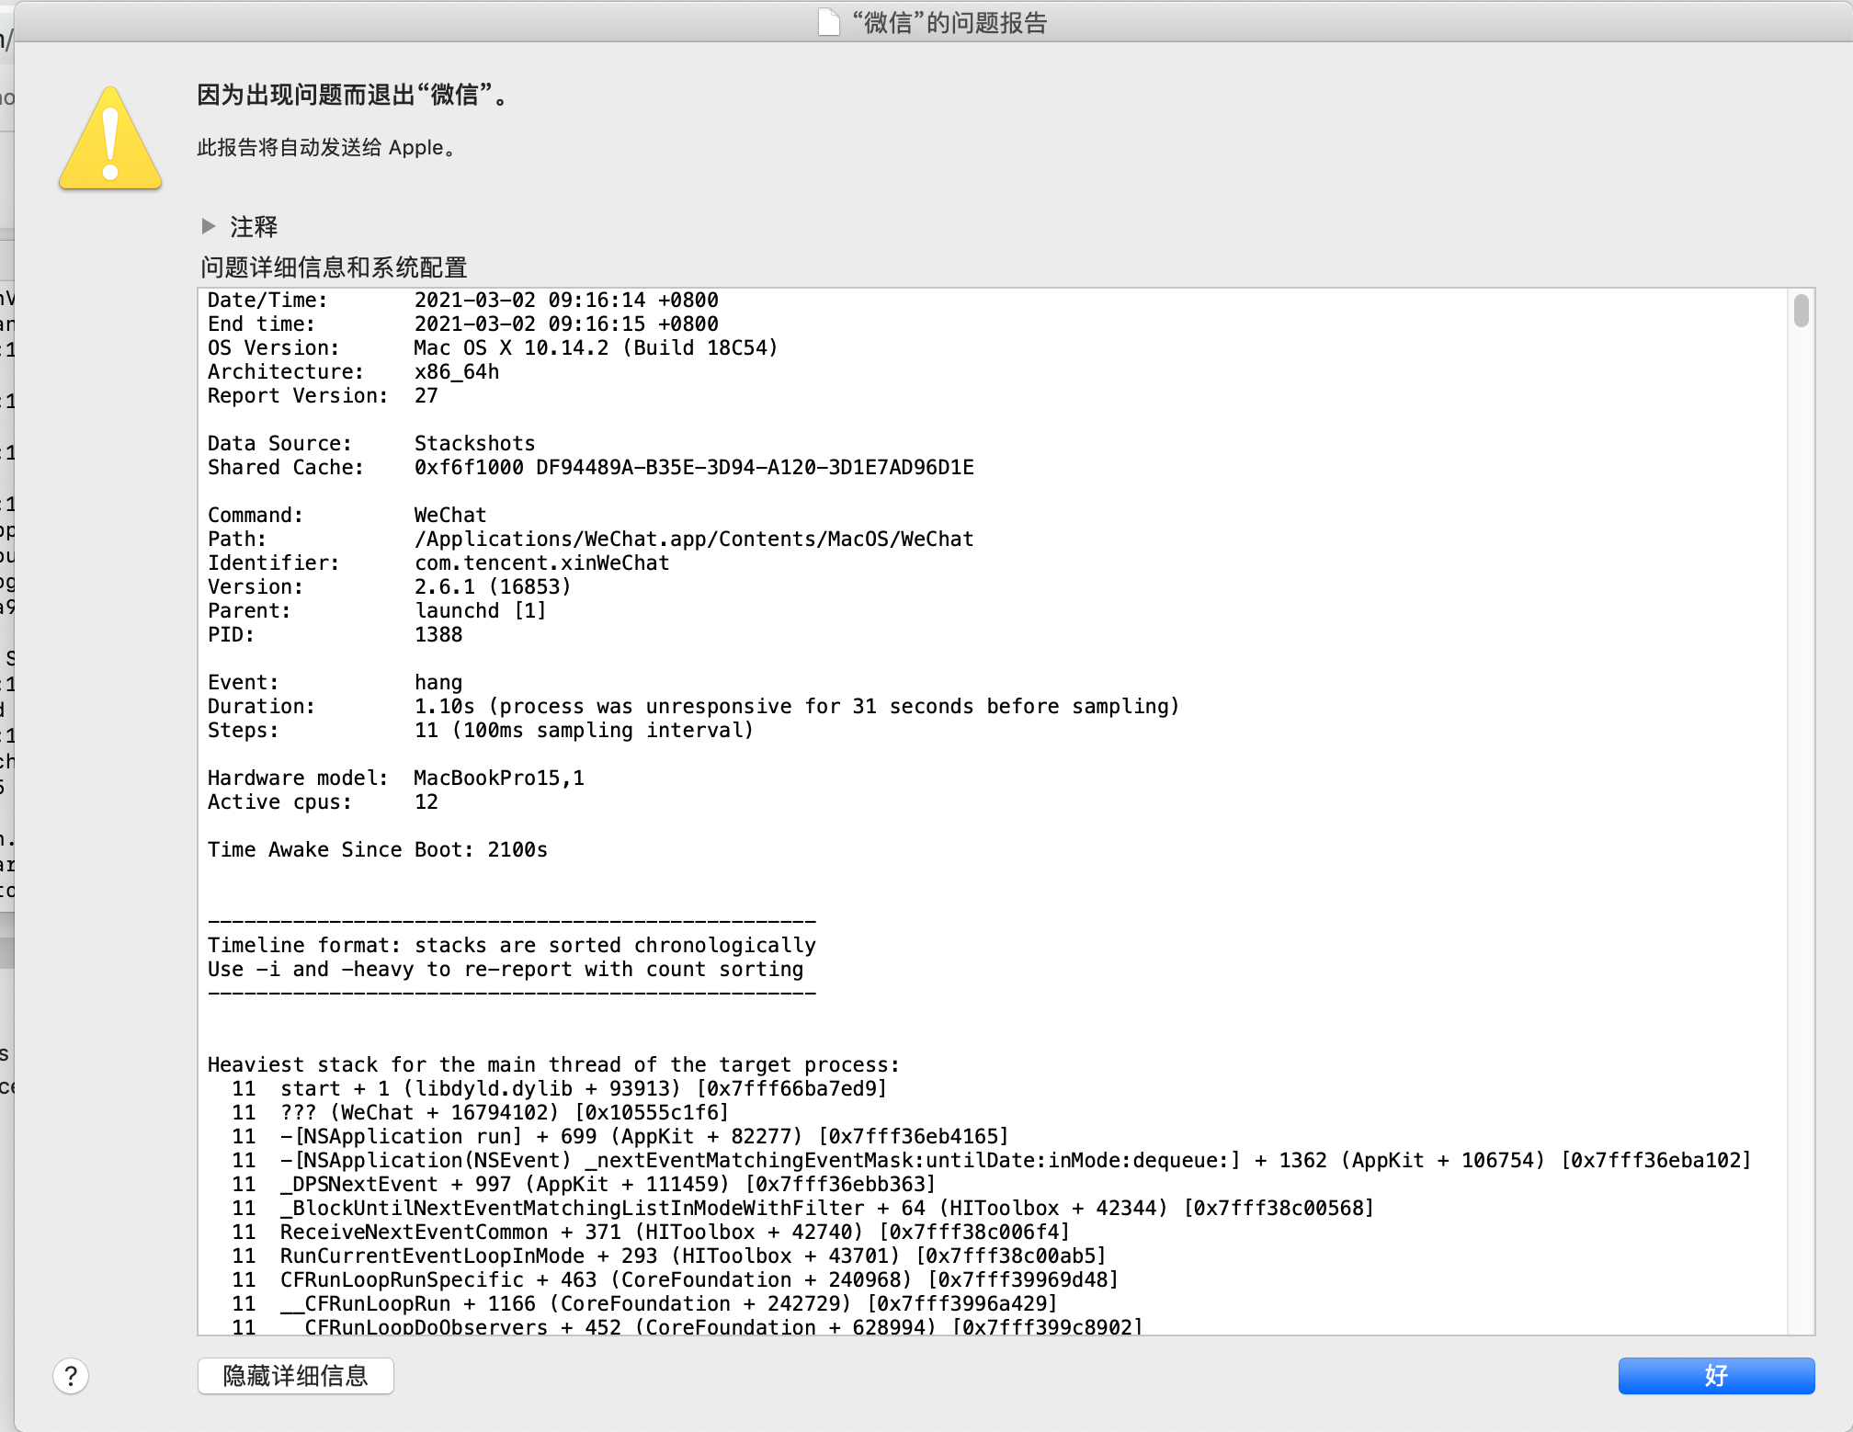This screenshot has height=1432, width=1853.
Task: Click the Data Source Stackshots line
Action: [371, 444]
